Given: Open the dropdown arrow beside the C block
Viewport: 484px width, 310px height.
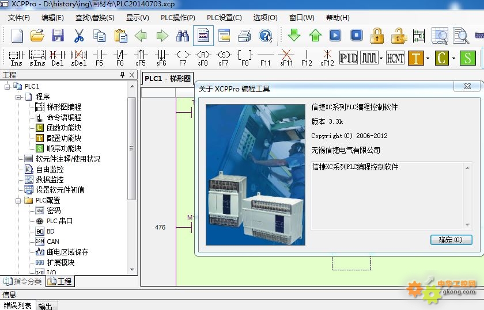Looking at the screenshot, I should coord(453,58).
